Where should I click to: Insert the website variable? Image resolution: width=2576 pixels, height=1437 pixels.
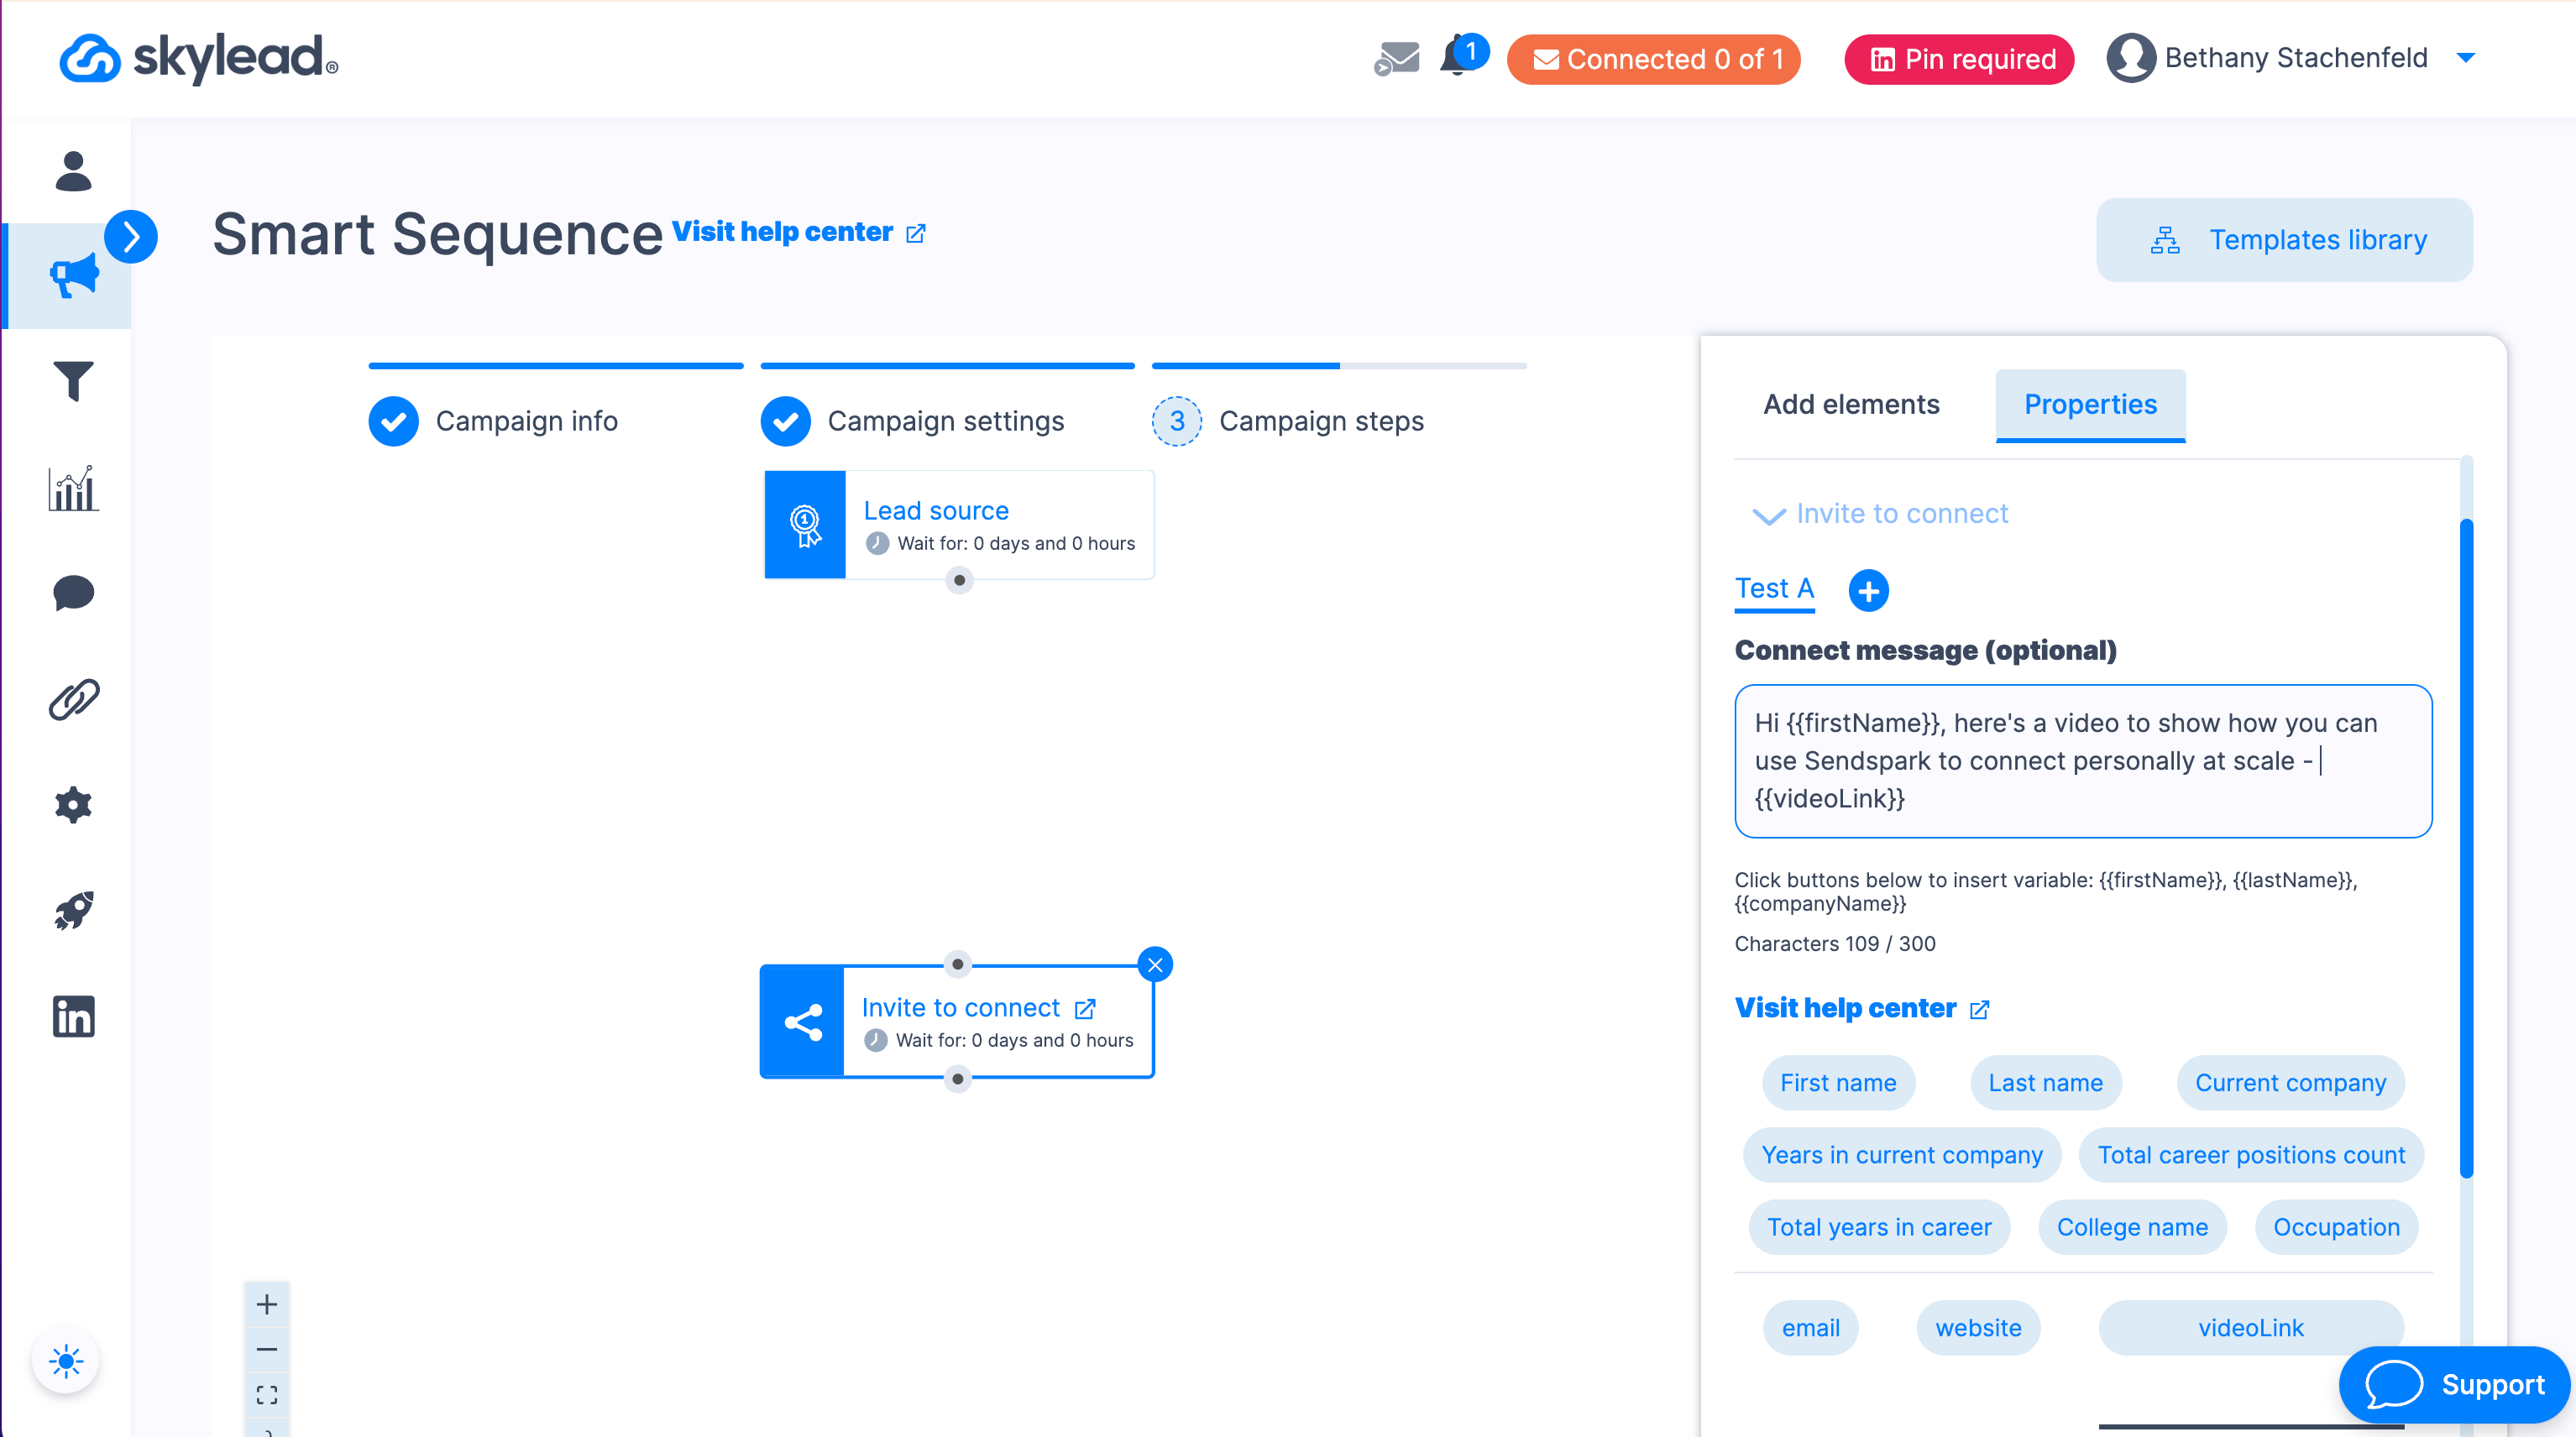click(x=1978, y=1328)
